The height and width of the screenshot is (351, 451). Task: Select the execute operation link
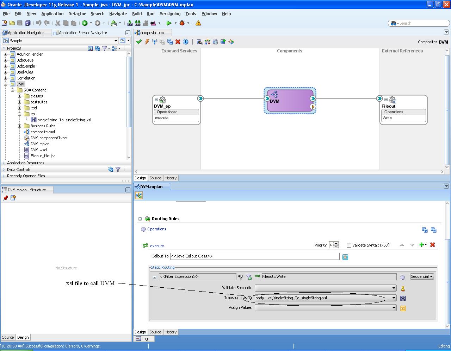[x=157, y=245]
